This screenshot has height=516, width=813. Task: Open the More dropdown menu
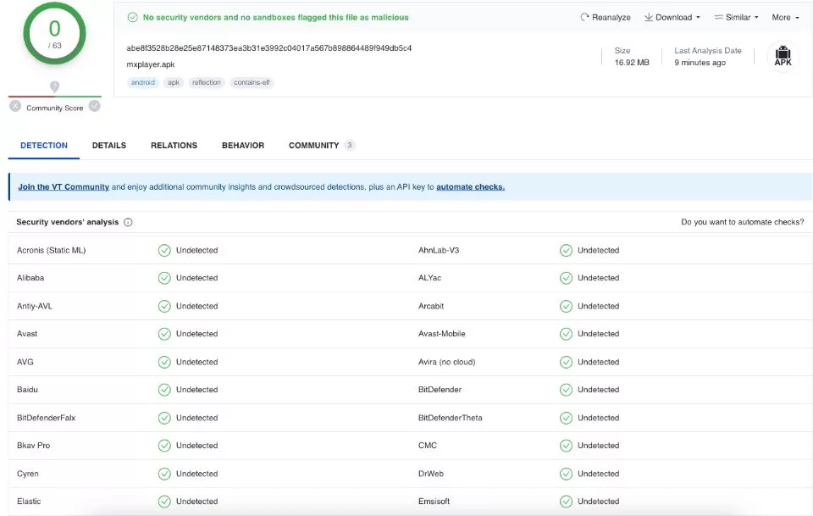point(785,17)
